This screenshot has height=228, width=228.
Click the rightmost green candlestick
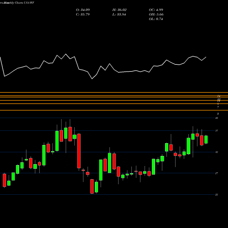pos(206,140)
